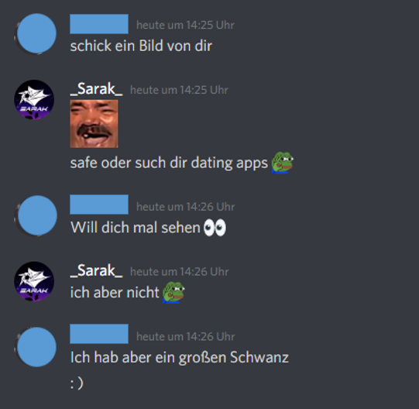Open the laughing man meme image
This screenshot has height=409, width=419.
[x=94, y=124]
